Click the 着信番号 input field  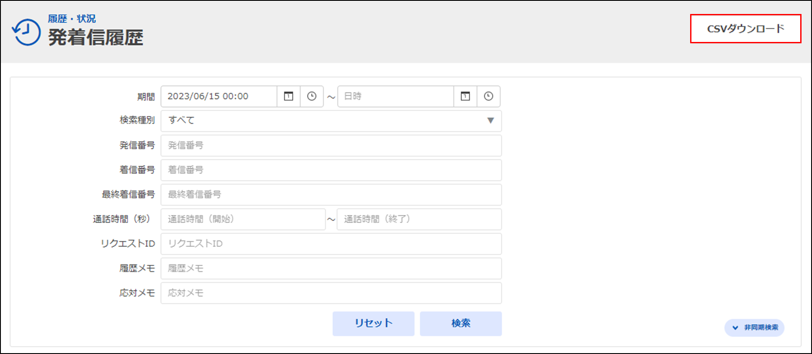point(331,170)
